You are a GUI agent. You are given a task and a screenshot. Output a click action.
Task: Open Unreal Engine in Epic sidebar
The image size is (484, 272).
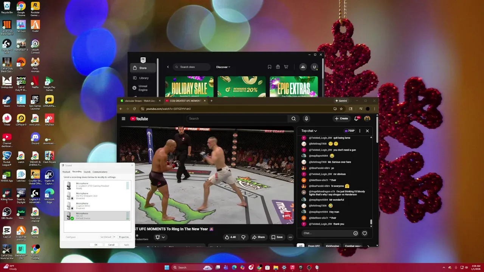[143, 88]
